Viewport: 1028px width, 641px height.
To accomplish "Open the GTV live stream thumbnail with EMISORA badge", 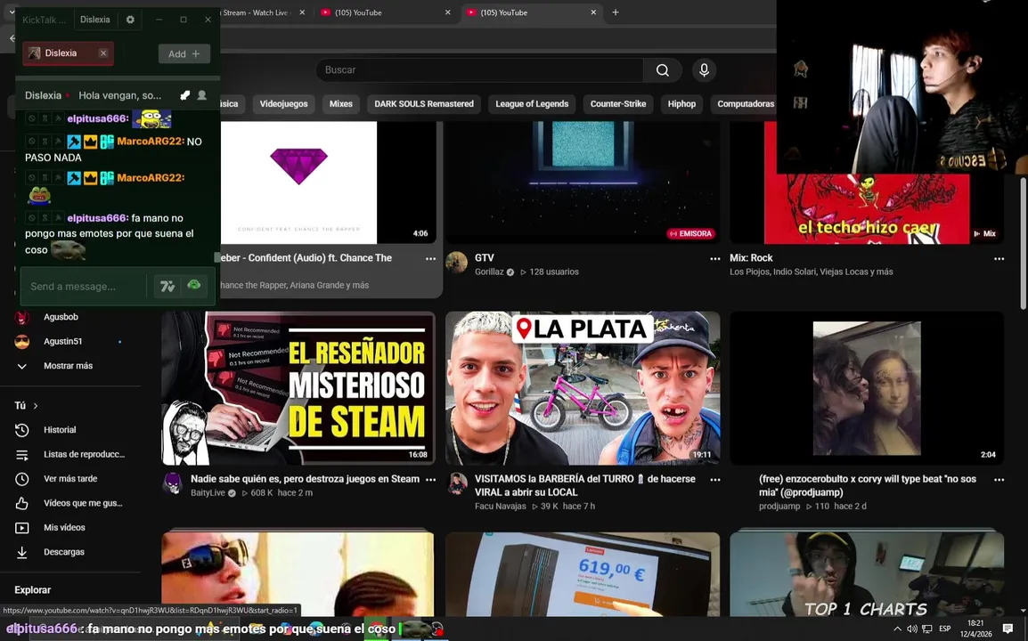I will click(x=583, y=183).
